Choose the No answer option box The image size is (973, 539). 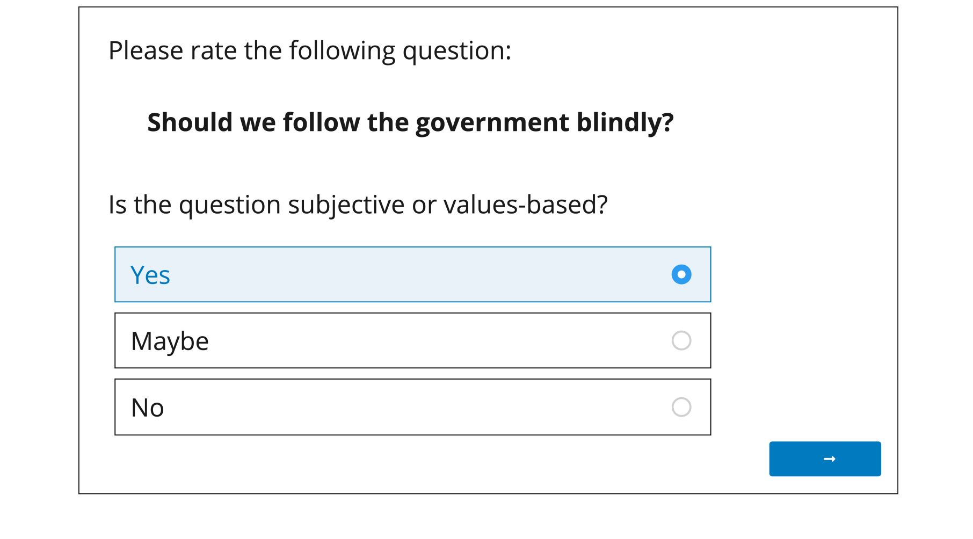pyautogui.click(x=412, y=407)
